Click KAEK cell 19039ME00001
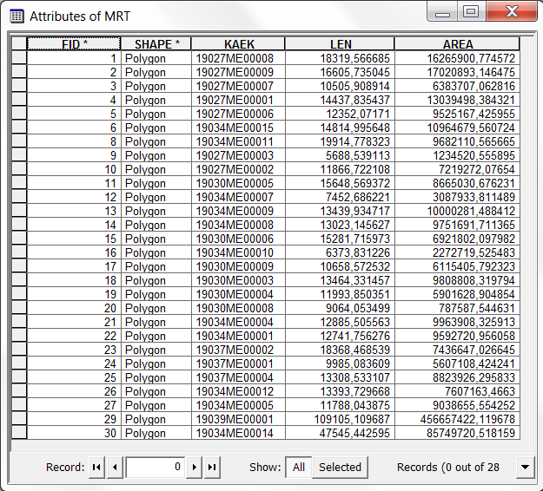The width and height of the screenshot is (543, 491). pyautogui.click(x=238, y=419)
